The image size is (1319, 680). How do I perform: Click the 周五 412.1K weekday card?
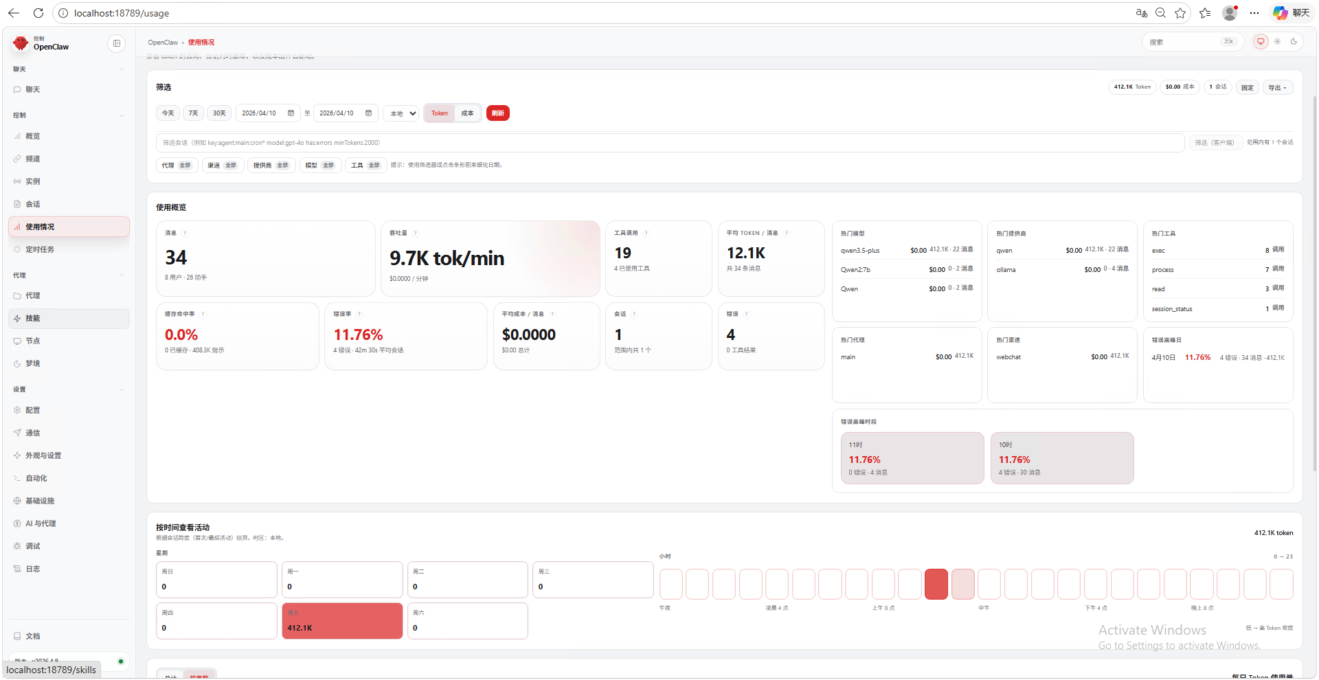342,621
